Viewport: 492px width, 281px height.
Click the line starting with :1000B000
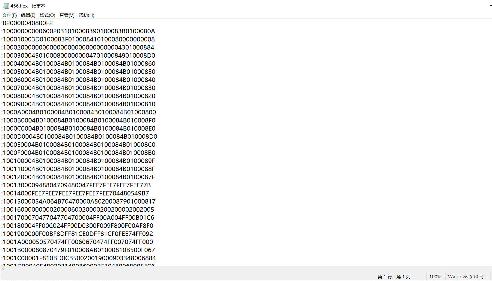[78, 120]
